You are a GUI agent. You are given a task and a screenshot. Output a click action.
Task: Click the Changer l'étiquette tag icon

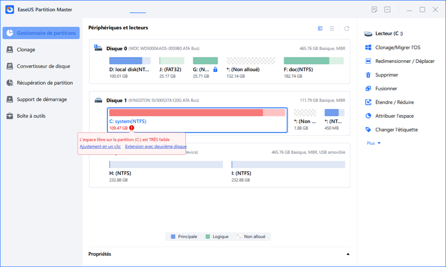coord(368,130)
